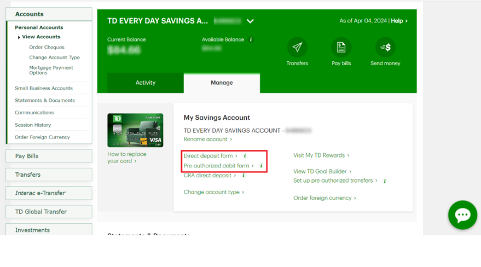Click Personal Accounts heading
The image size is (481, 267).
[39, 27]
